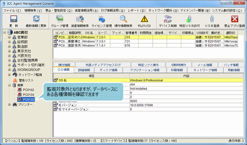
Task: Switch to 特定ソフト操作 tab
Action: 148,65
